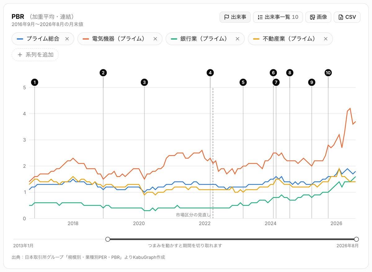Click the 2020 x-axis label

[139, 223]
